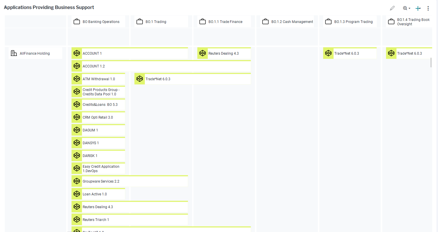Viewport: 438px width, 232px height.
Task: Click the pencil edit icon
Action: click(392, 8)
